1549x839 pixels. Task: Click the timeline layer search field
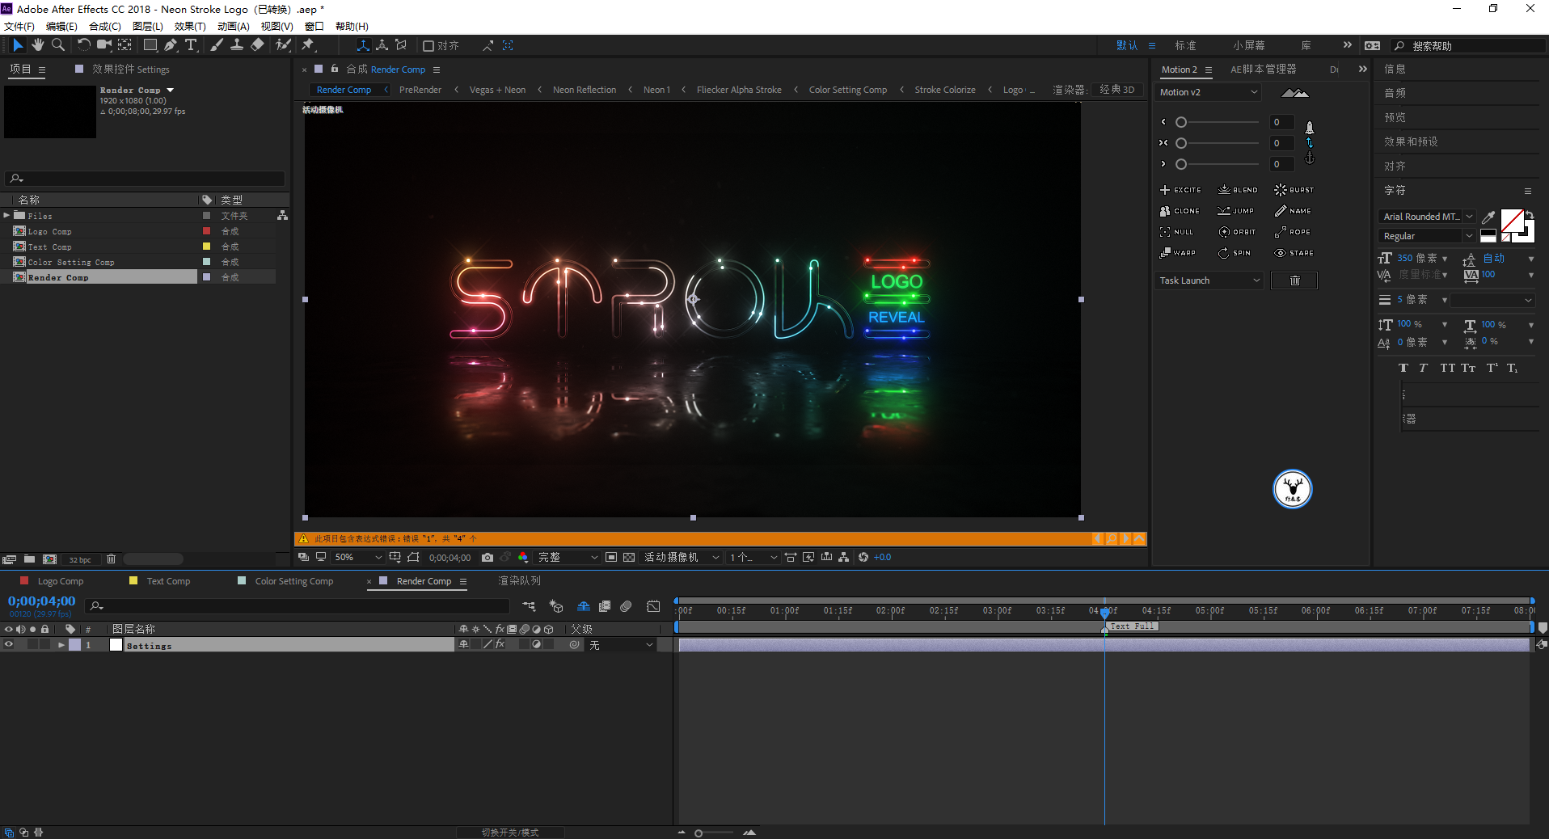coord(298,606)
